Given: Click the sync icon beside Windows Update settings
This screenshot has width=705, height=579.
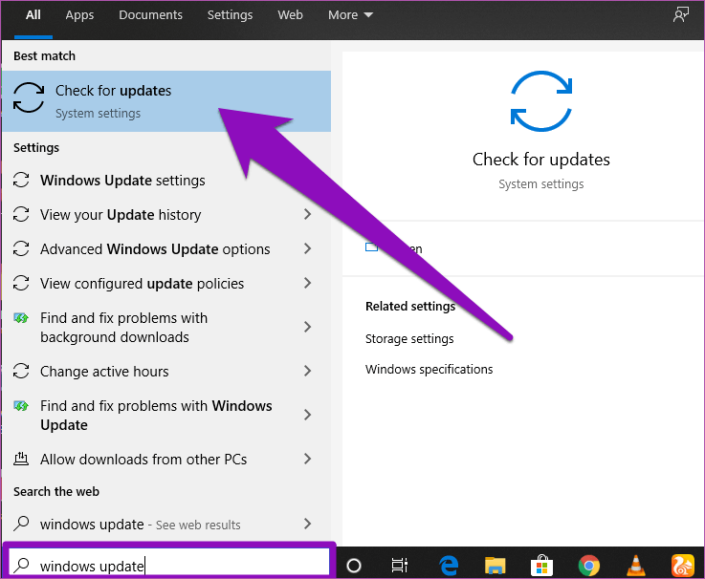Looking at the screenshot, I should [21, 181].
